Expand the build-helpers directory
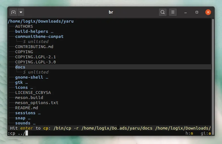 (x=32, y=31)
